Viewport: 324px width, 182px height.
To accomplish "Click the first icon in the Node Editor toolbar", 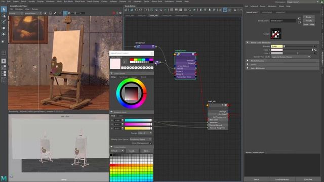I will point(126,10).
